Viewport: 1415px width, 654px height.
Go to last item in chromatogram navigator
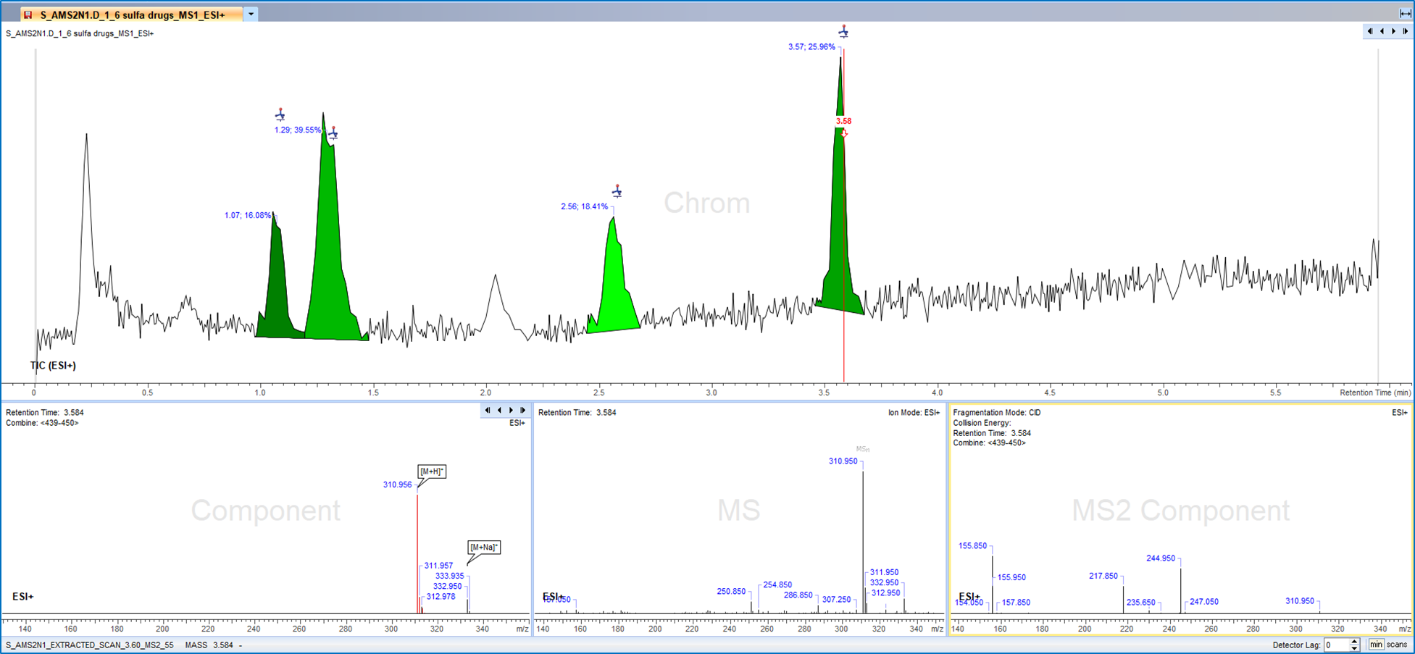[x=1406, y=31]
